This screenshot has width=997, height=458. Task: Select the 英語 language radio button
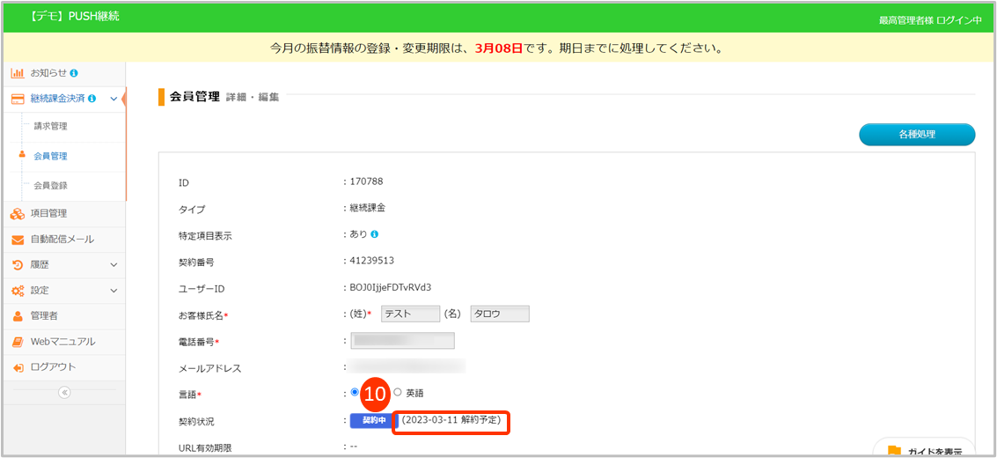coord(398,392)
